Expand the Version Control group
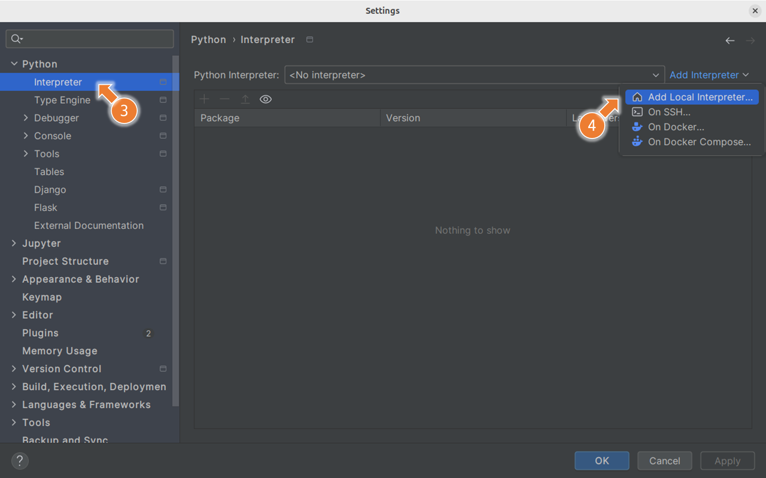Viewport: 766px width, 478px height. [x=14, y=369]
